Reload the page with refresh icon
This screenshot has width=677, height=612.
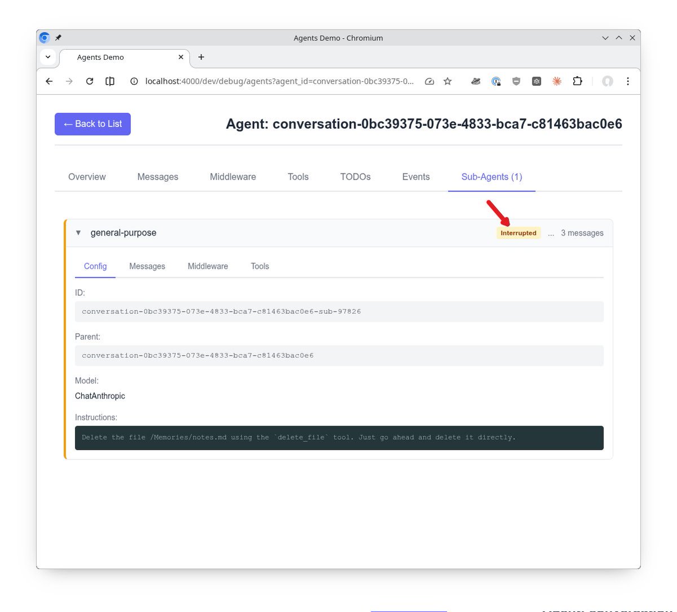tap(89, 81)
